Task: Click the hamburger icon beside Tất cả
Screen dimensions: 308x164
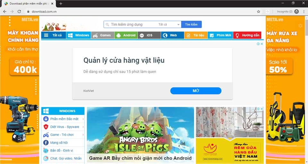Action: 46,35
